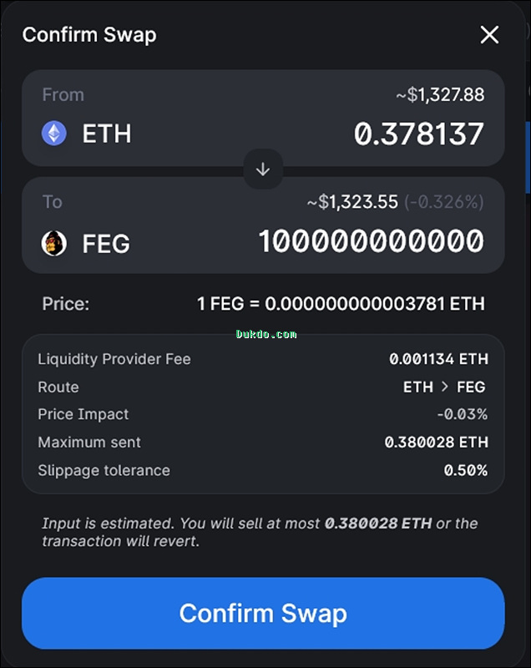The width and height of the screenshot is (531, 668).
Task: Close the Confirm Swap dialog
Action: point(489,34)
